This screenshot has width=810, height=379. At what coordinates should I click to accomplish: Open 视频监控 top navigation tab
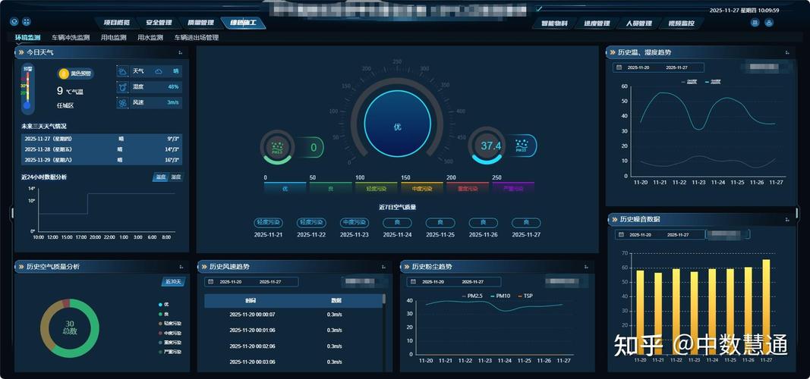682,23
